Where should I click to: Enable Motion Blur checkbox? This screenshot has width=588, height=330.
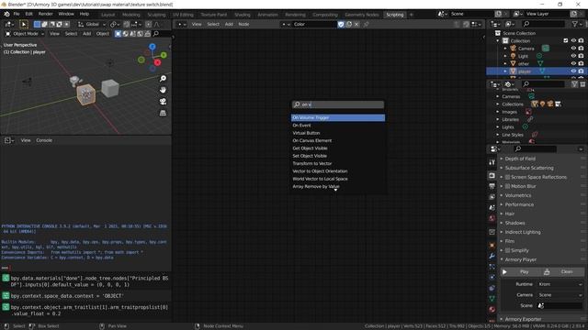(x=507, y=186)
